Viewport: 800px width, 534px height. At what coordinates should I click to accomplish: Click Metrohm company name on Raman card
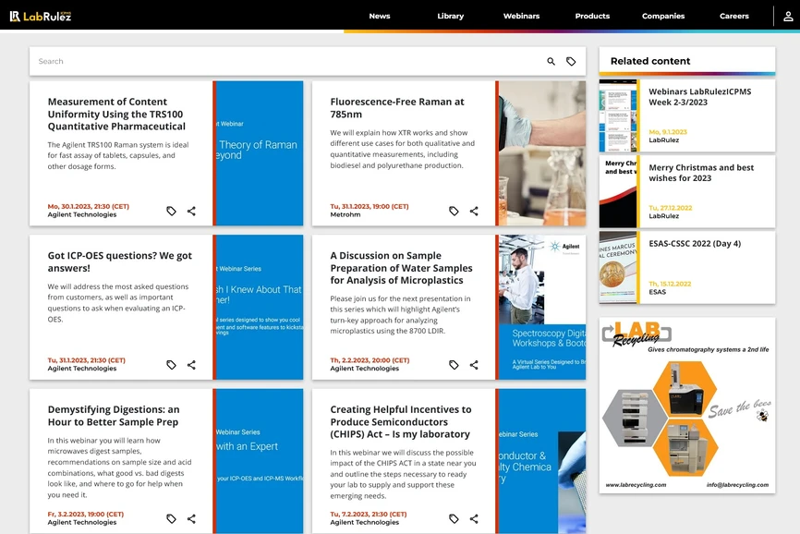pyautogui.click(x=345, y=214)
